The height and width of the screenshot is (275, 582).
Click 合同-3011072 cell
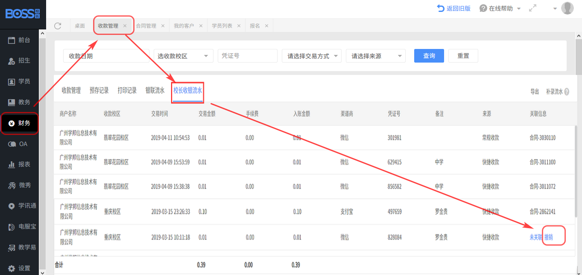(543, 186)
